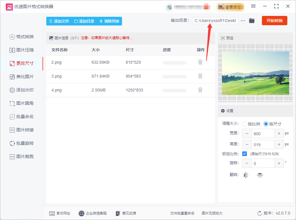Switch to 格式转换 tab
Viewport: 296px width, 220px height.
click(21, 37)
